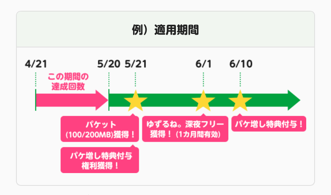Image resolution: width=331 pixels, height=195 pixels.
Task: Select the 6/1 date label
Action: [x=204, y=64]
